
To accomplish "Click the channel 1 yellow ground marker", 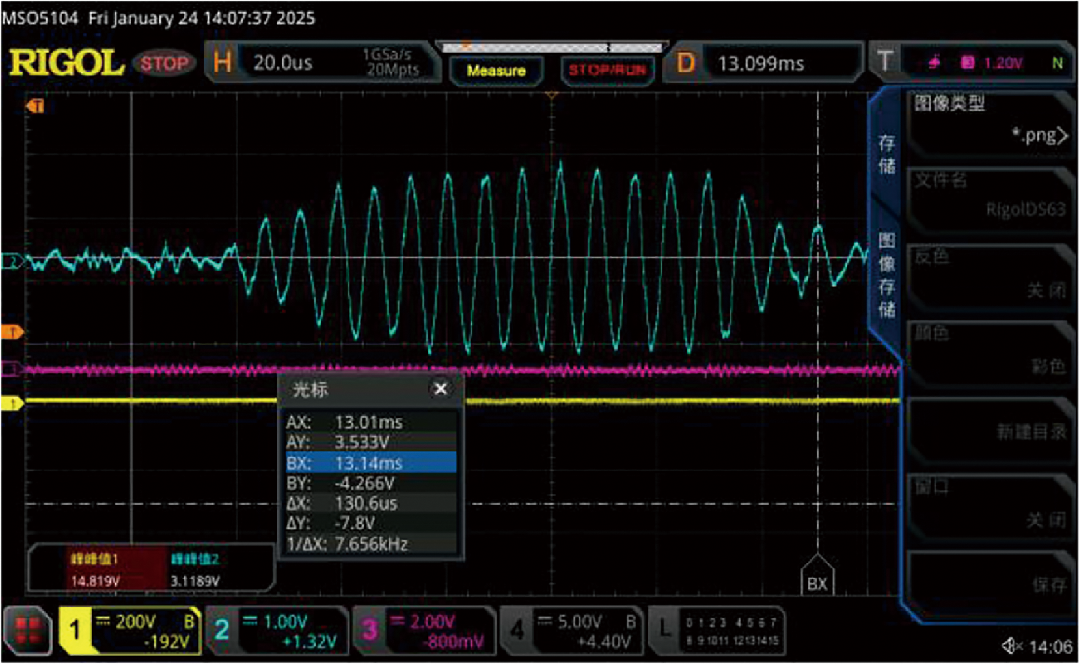I will pyautogui.click(x=12, y=404).
